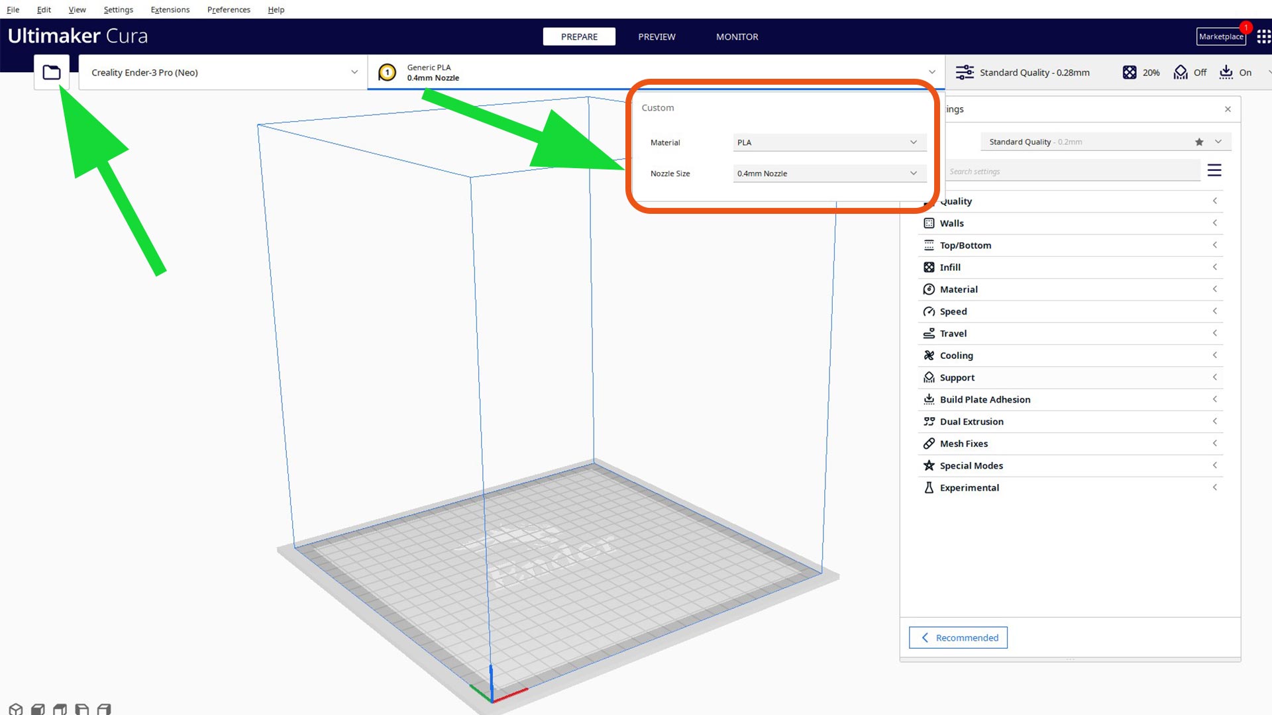Expand the Support settings arrow
The height and width of the screenshot is (715, 1272).
(x=1215, y=377)
